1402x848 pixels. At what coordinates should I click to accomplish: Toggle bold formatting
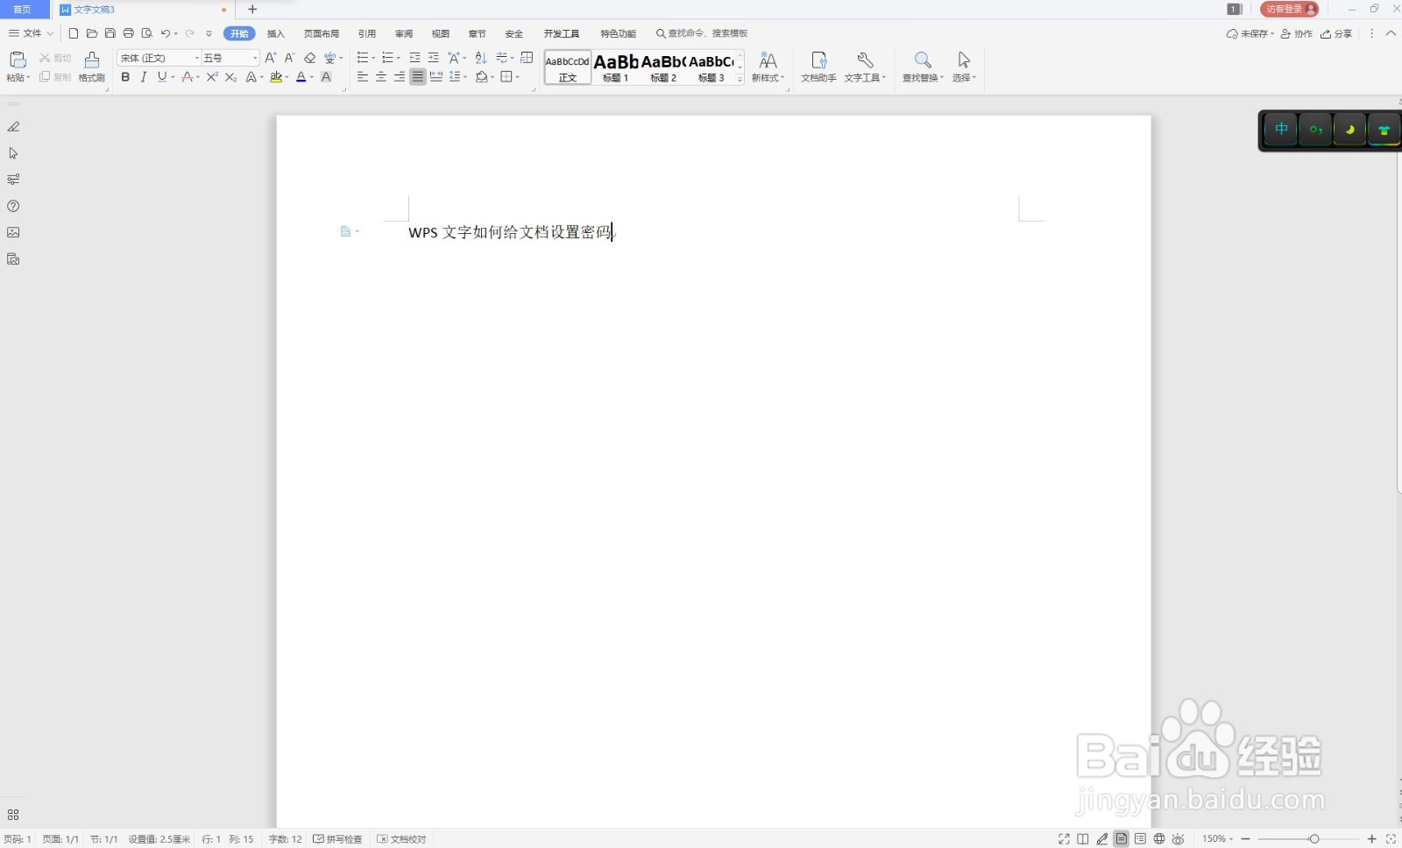pos(125,77)
